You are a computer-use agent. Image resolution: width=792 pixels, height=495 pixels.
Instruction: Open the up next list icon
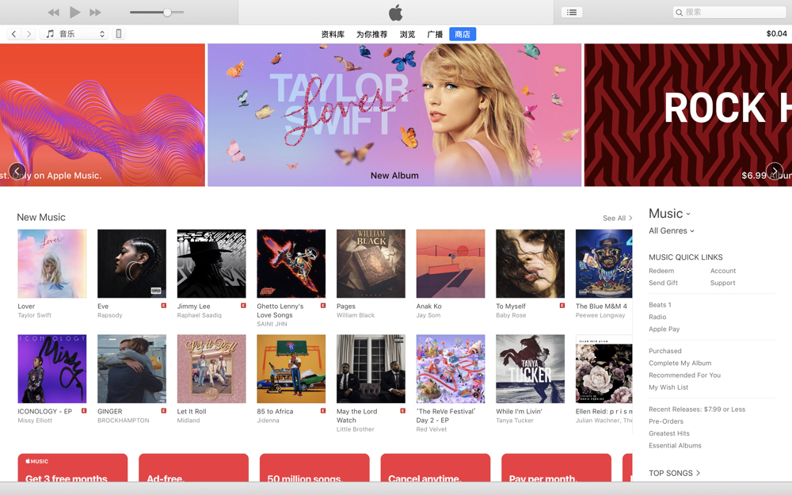point(572,12)
